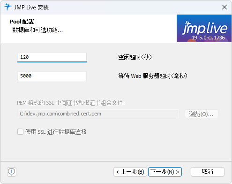The image size is (232, 184).
Task: Click the 19.5.0-ci.1736 version text
Action: (208, 38)
